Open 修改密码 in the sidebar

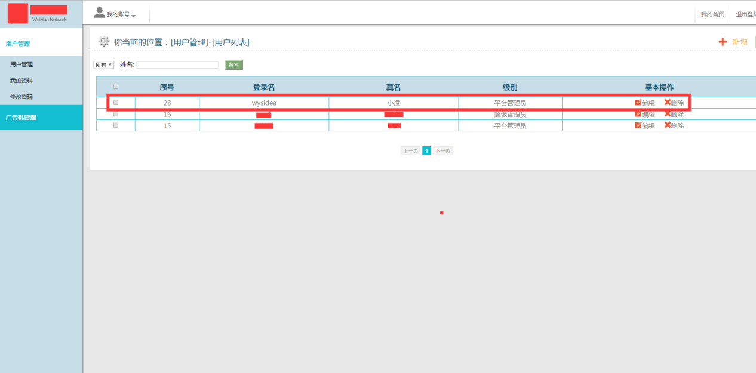[21, 97]
